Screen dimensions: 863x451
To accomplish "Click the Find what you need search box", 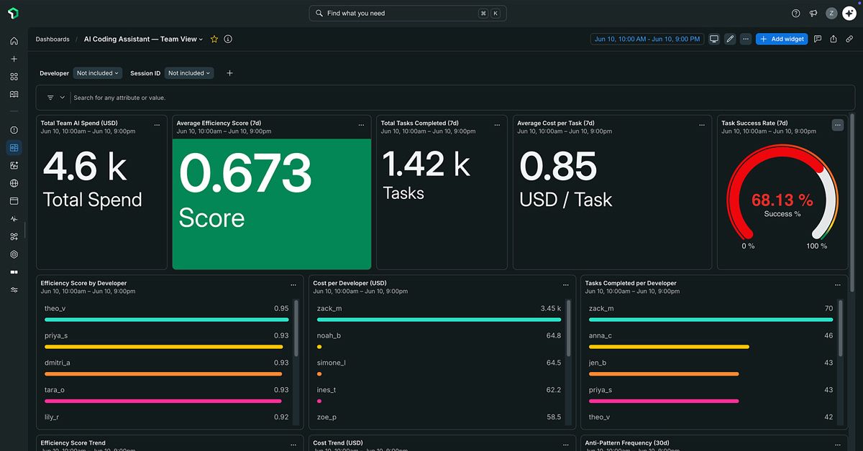I will pyautogui.click(x=408, y=13).
